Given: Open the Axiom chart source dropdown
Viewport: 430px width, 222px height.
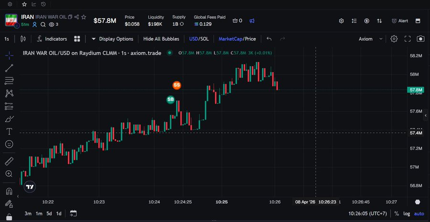Looking at the screenshot, I should [x=370, y=39].
